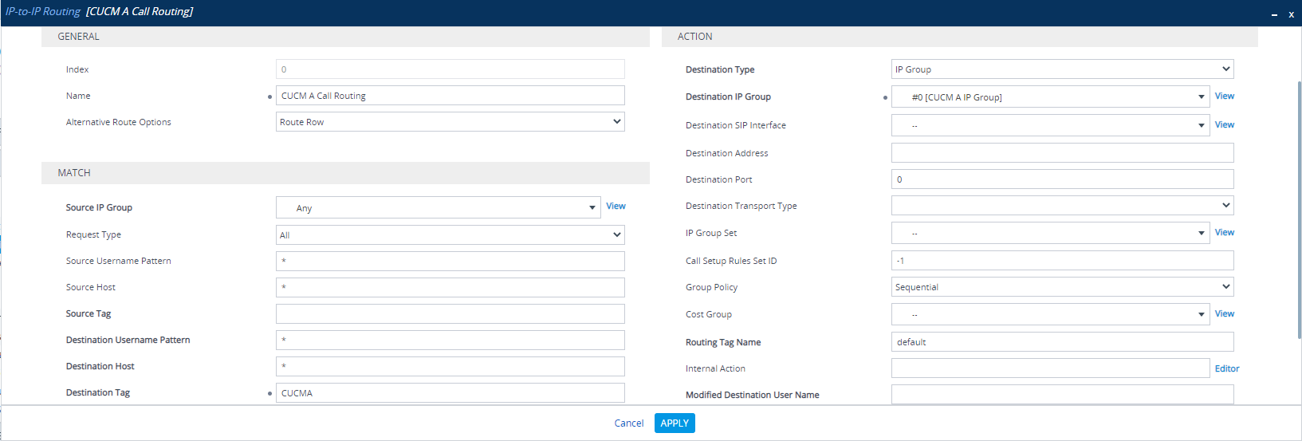The height and width of the screenshot is (441, 1302).
Task: Open the Source IP Group dropdown
Action: (438, 207)
